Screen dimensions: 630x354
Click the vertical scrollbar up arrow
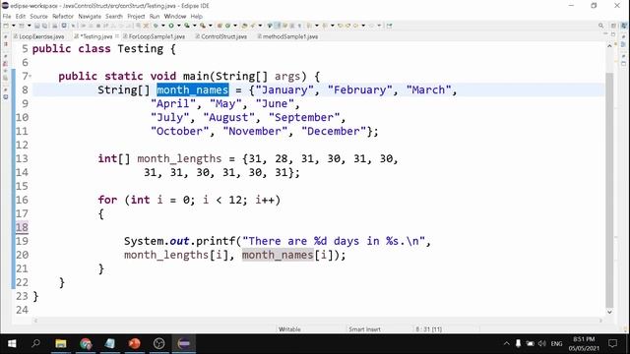point(609,46)
